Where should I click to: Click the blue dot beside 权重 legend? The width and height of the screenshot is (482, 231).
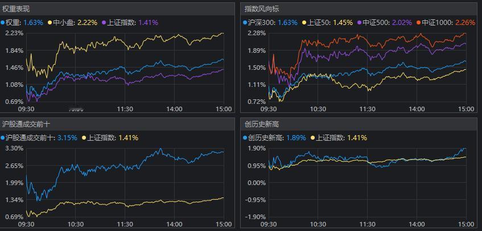3,23
